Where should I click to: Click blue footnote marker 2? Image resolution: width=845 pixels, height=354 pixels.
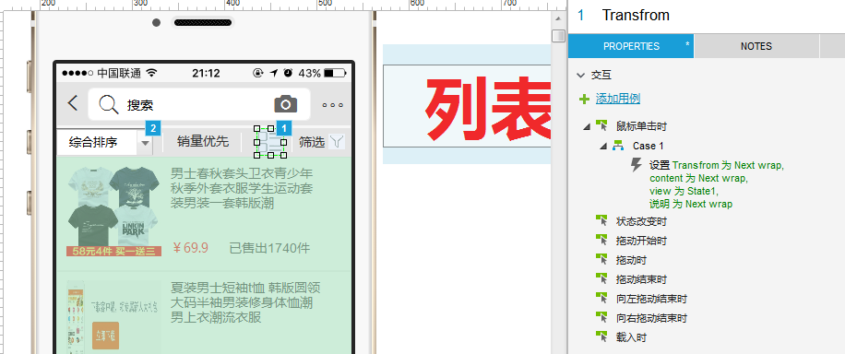point(153,128)
